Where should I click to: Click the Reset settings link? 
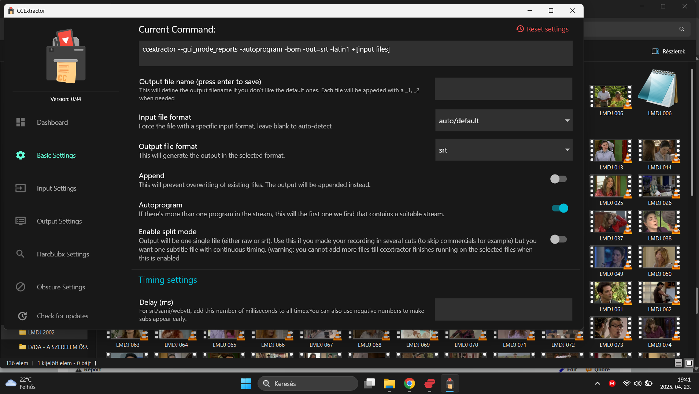543,29
